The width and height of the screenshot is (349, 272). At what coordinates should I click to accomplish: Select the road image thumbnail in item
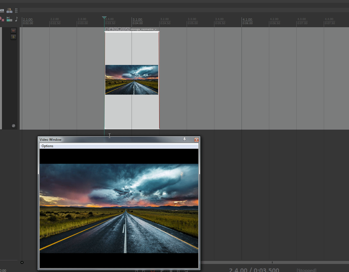tap(132, 80)
